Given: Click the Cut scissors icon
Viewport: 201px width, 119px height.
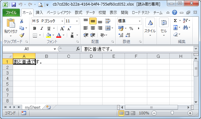Looking at the screenshot, I should pos(21,21).
